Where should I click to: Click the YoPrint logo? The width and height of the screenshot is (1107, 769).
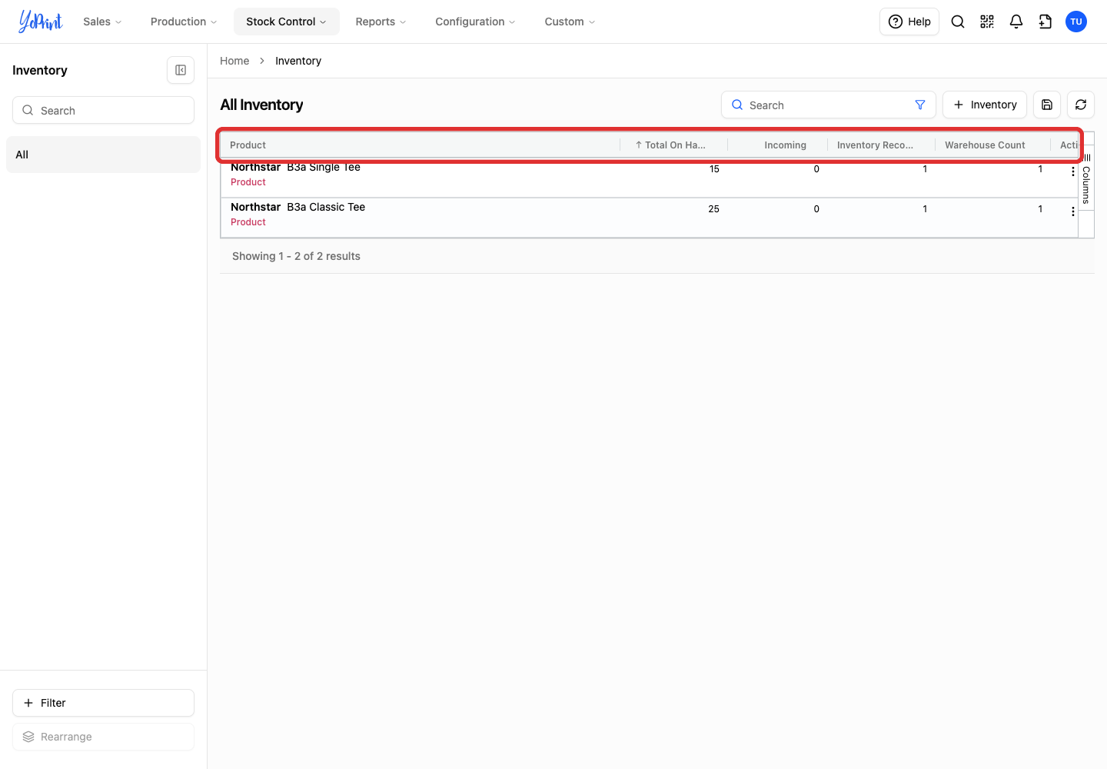(41, 22)
